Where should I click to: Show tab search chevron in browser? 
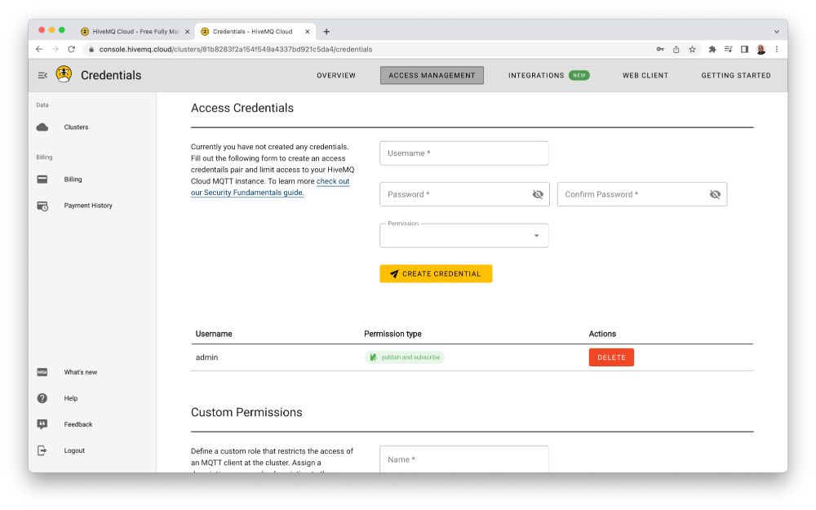(777, 32)
